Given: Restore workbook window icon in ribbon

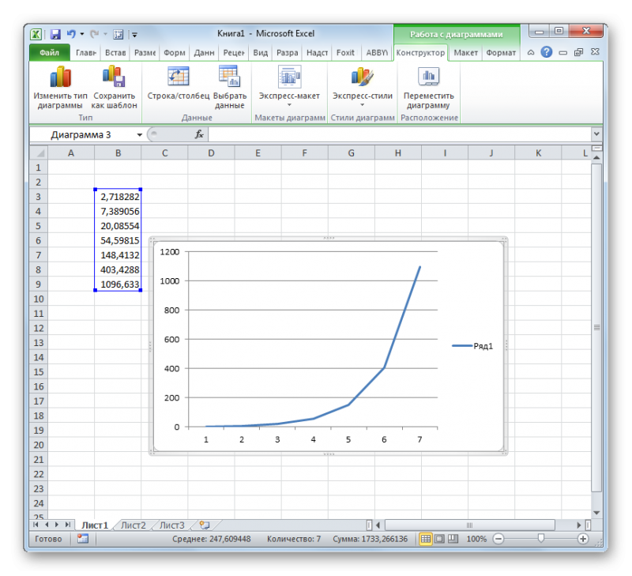Looking at the screenshot, I should 578,52.
